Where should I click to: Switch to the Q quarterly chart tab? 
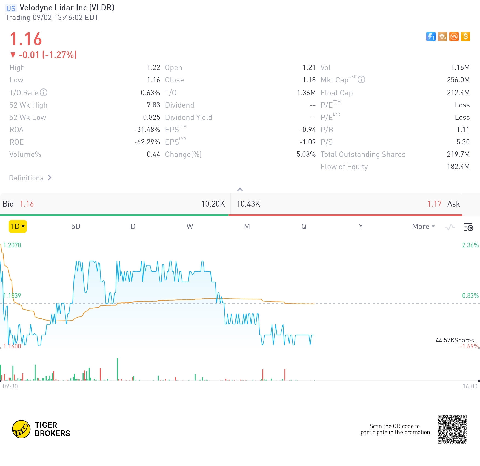click(x=304, y=227)
